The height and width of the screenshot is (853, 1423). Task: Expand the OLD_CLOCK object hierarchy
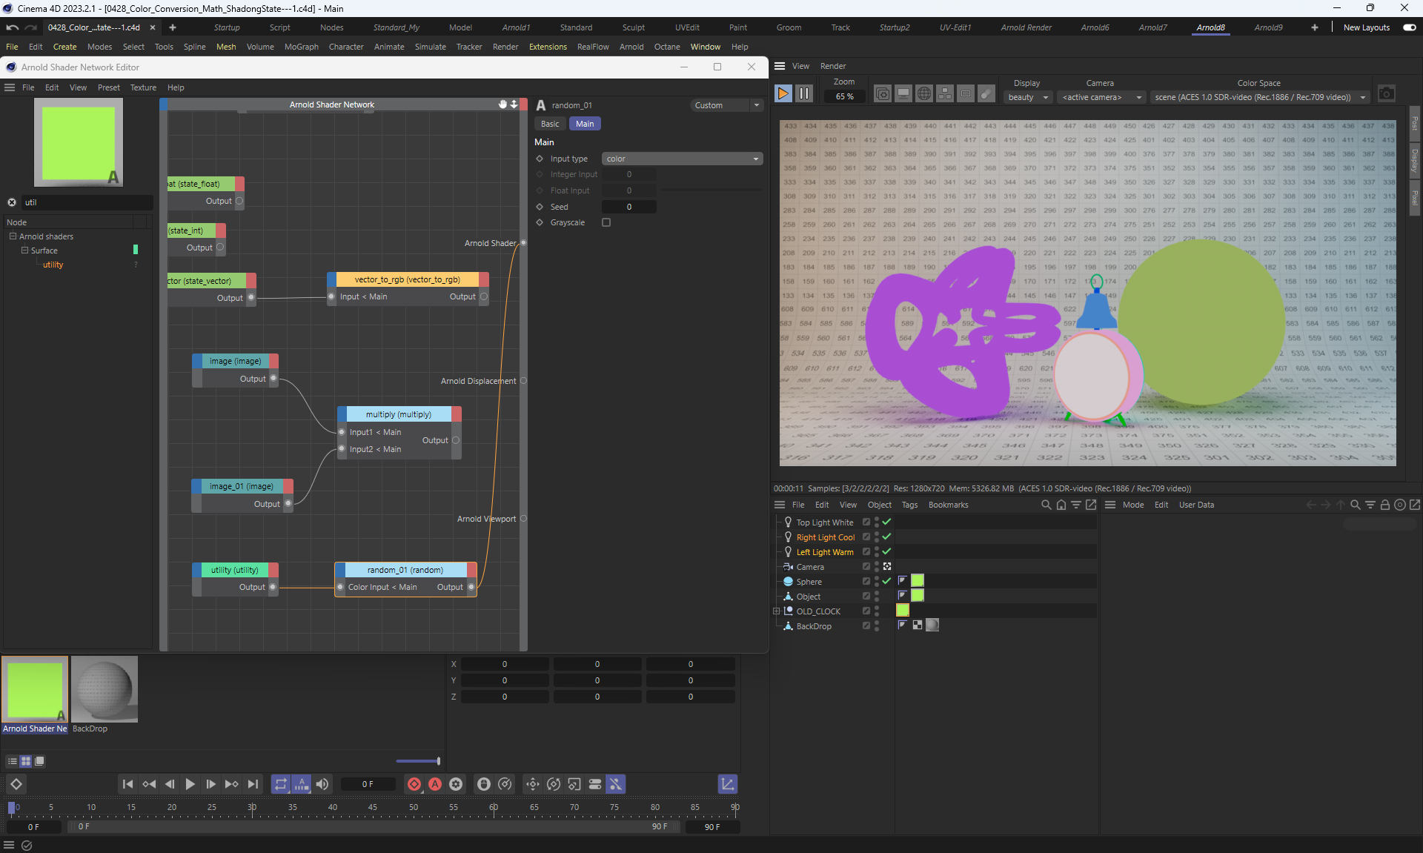click(776, 611)
